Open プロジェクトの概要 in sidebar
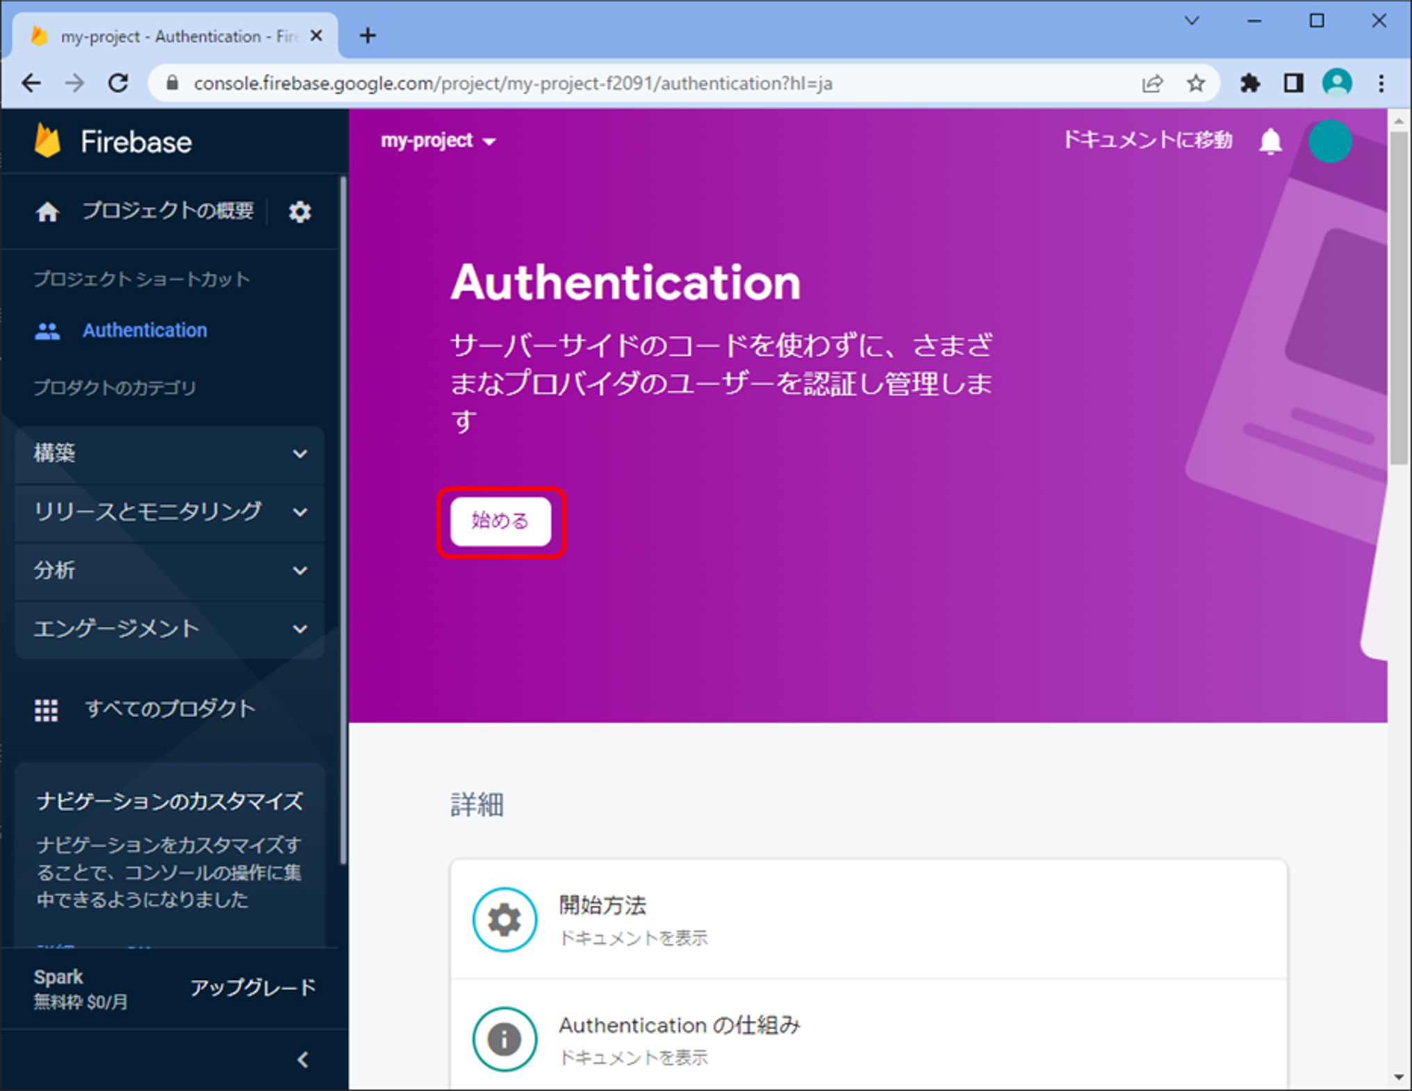The image size is (1412, 1091). coord(168,211)
